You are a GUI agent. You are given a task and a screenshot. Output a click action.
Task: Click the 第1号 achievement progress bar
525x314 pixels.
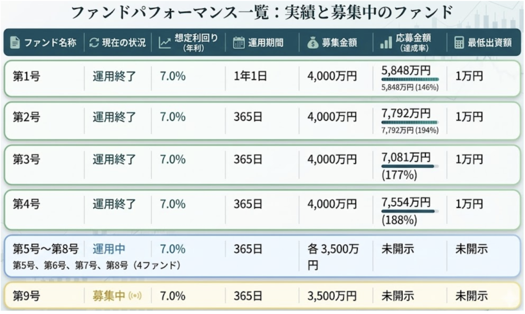click(409, 79)
